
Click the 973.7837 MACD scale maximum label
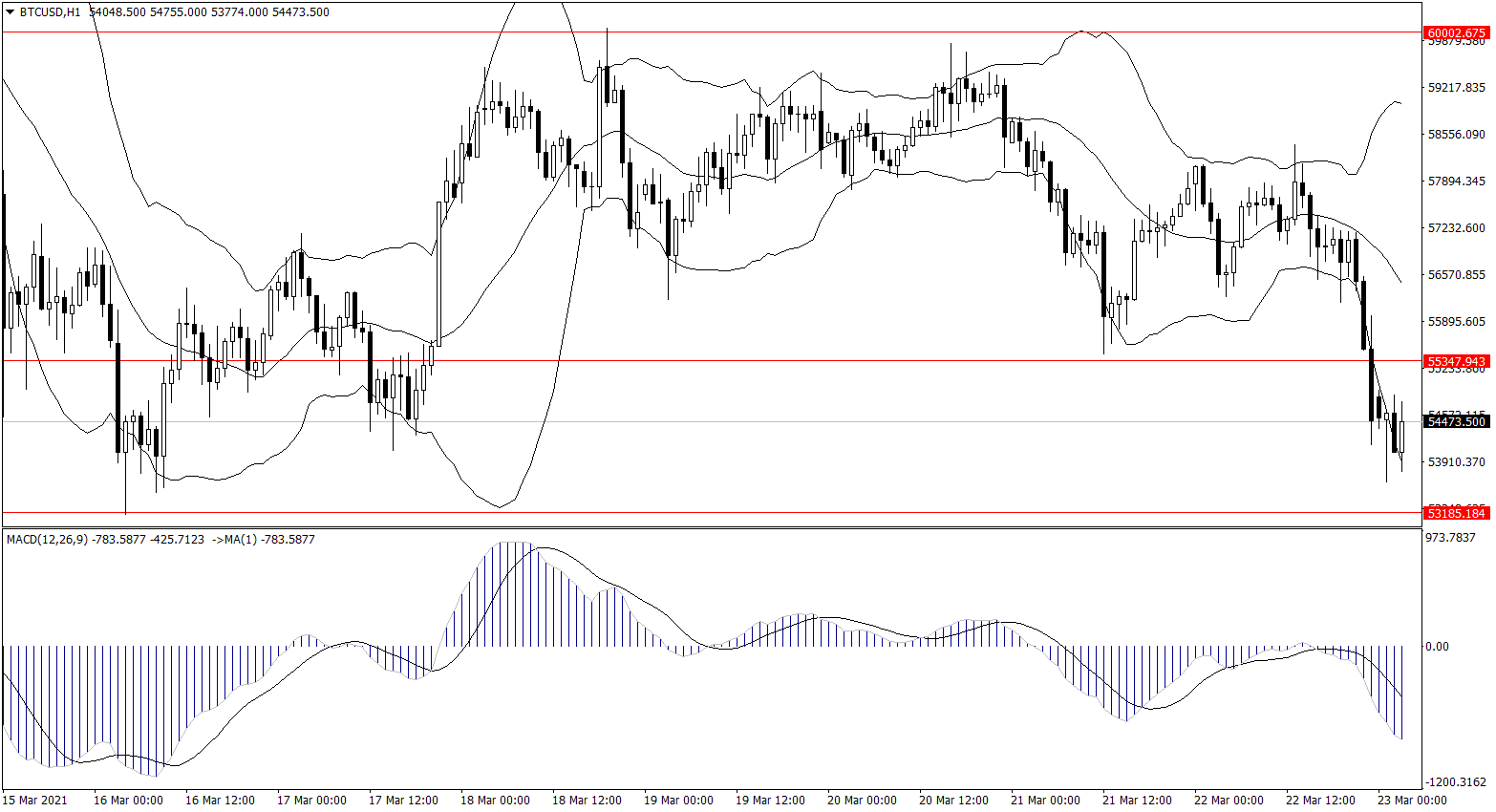1450,538
